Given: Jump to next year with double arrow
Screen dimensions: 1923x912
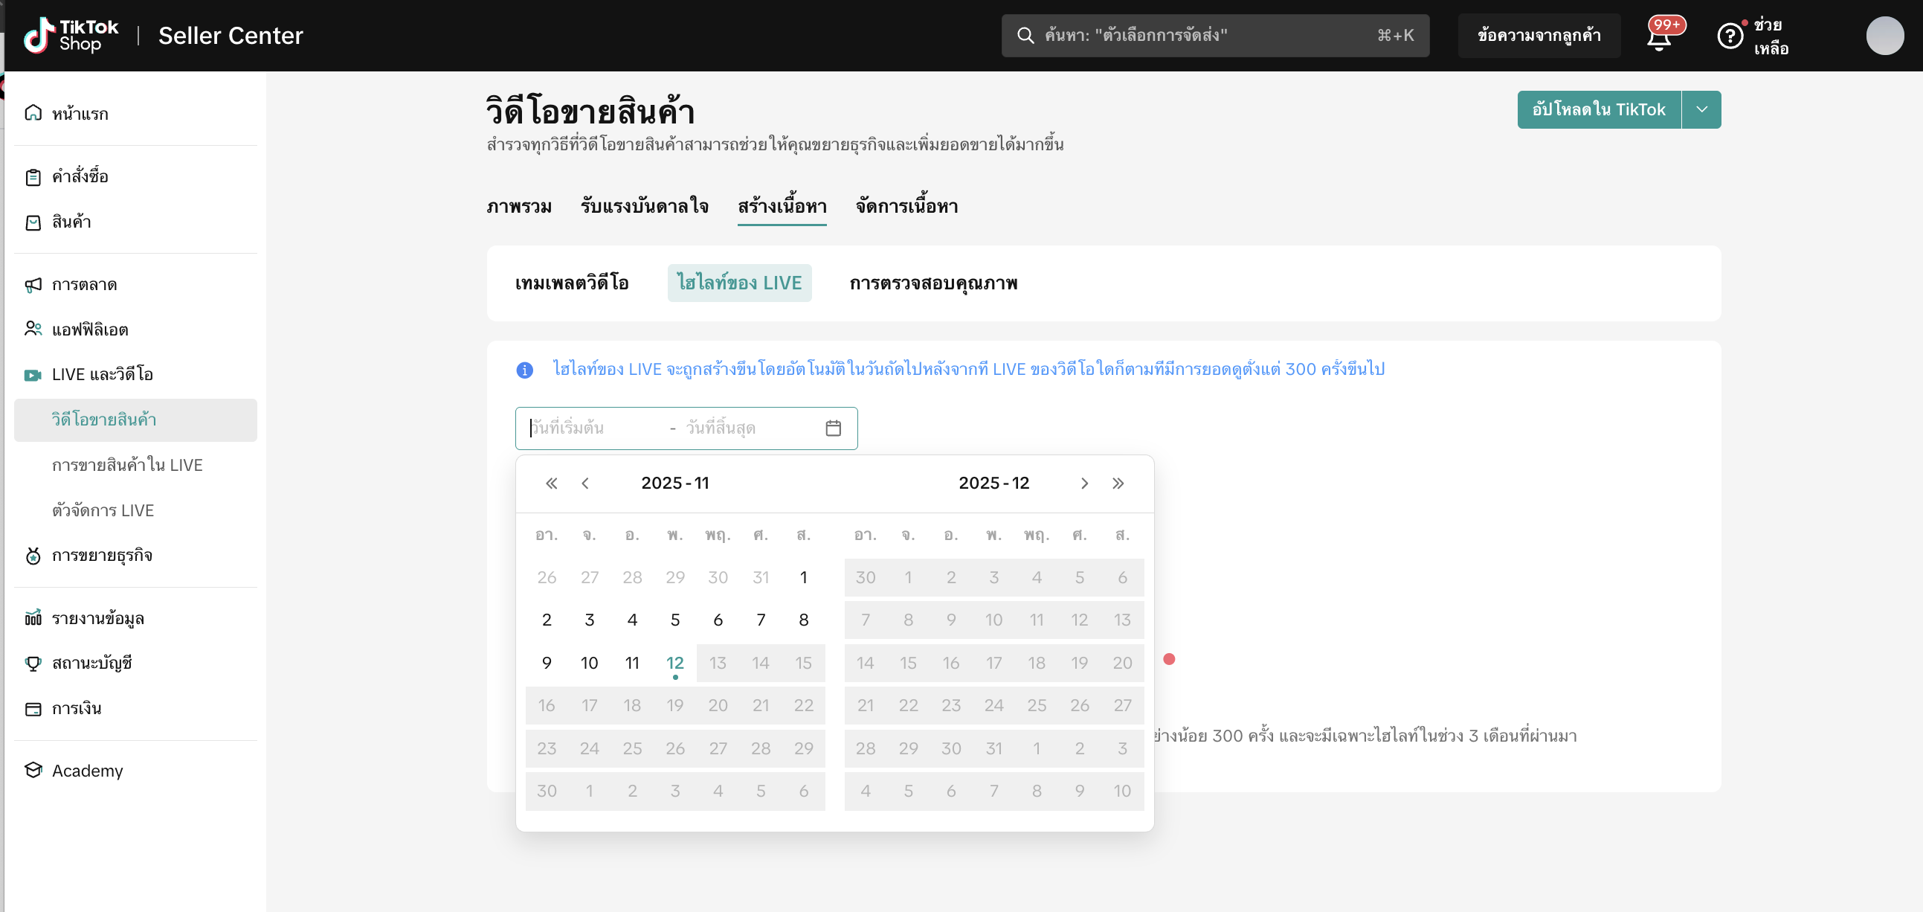Looking at the screenshot, I should point(1118,484).
